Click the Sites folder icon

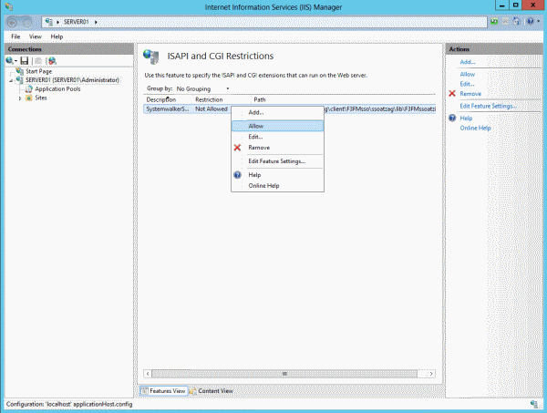[x=29, y=98]
